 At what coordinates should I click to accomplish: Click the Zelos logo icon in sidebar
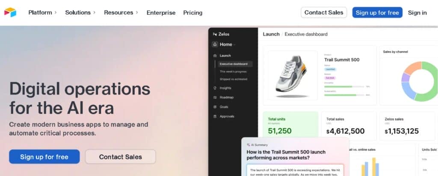[x=215, y=34]
